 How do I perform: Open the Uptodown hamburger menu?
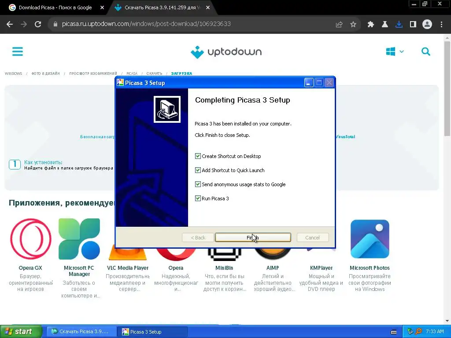point(18,52)
